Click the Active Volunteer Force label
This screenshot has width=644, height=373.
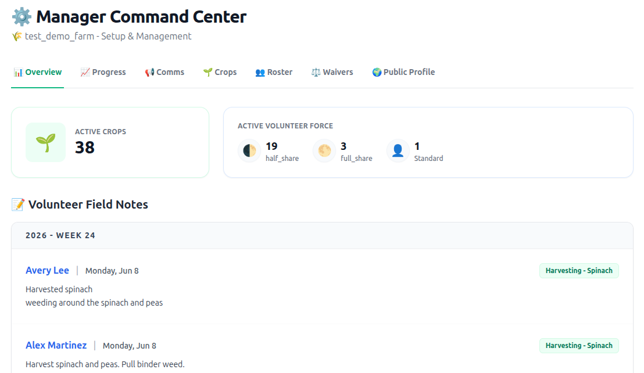coord(285,126)
